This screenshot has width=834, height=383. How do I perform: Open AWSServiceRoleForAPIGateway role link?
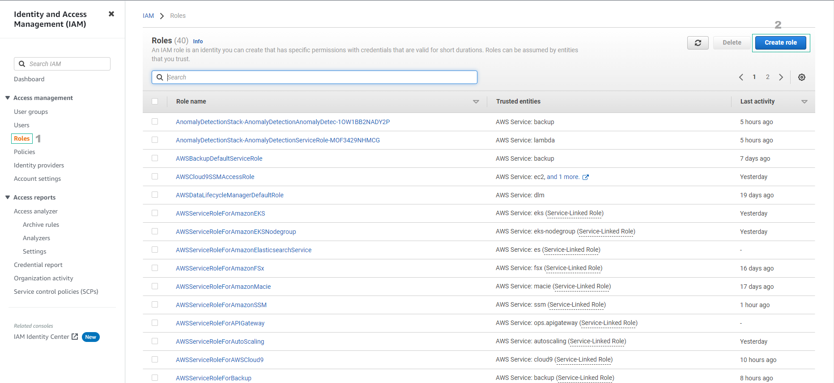pos(220,323)
